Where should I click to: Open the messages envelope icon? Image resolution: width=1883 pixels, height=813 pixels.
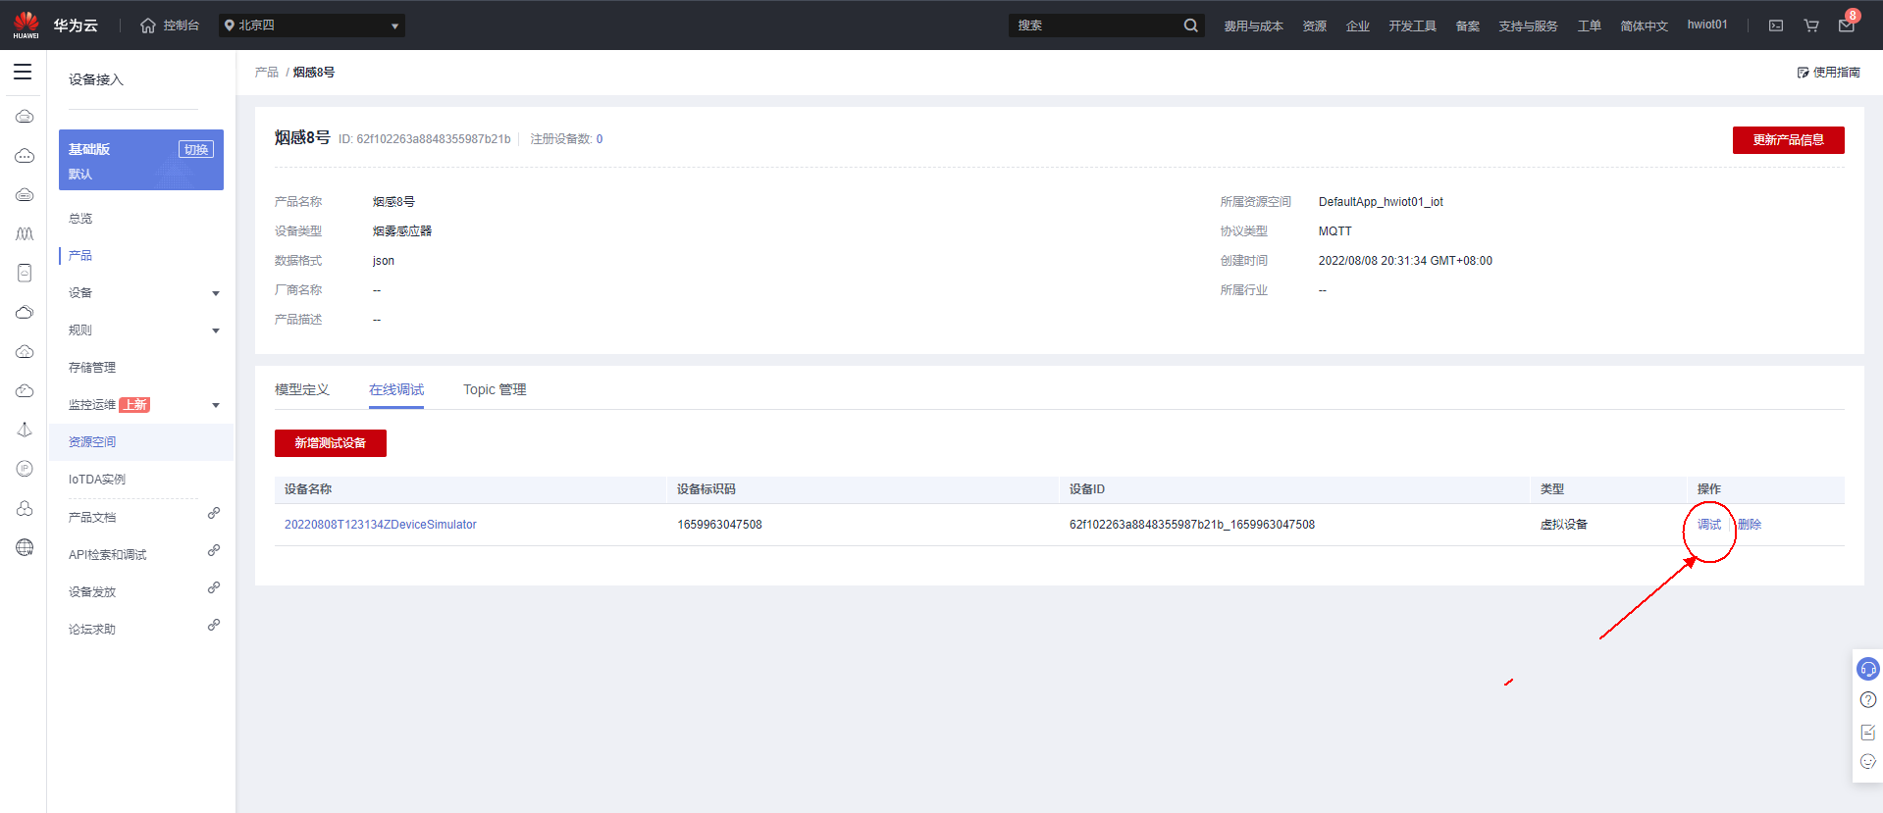click(1846, 25)
